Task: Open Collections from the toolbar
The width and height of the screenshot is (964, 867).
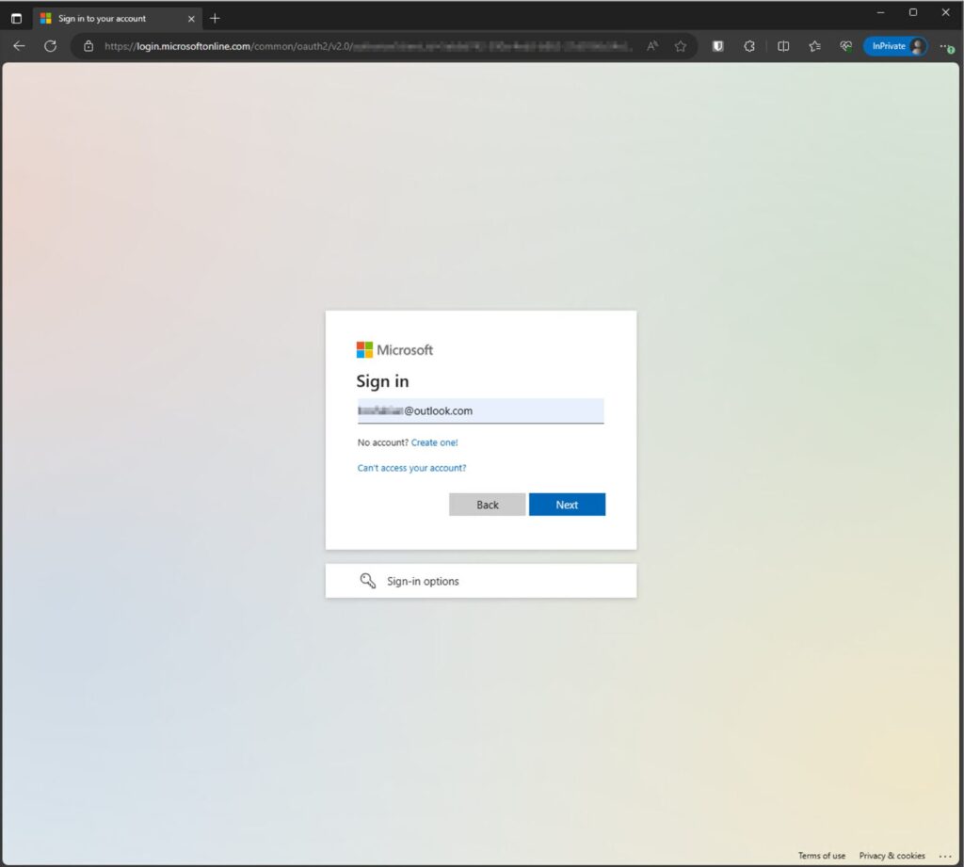Action: pyautogui.click(x=815, y=46)
